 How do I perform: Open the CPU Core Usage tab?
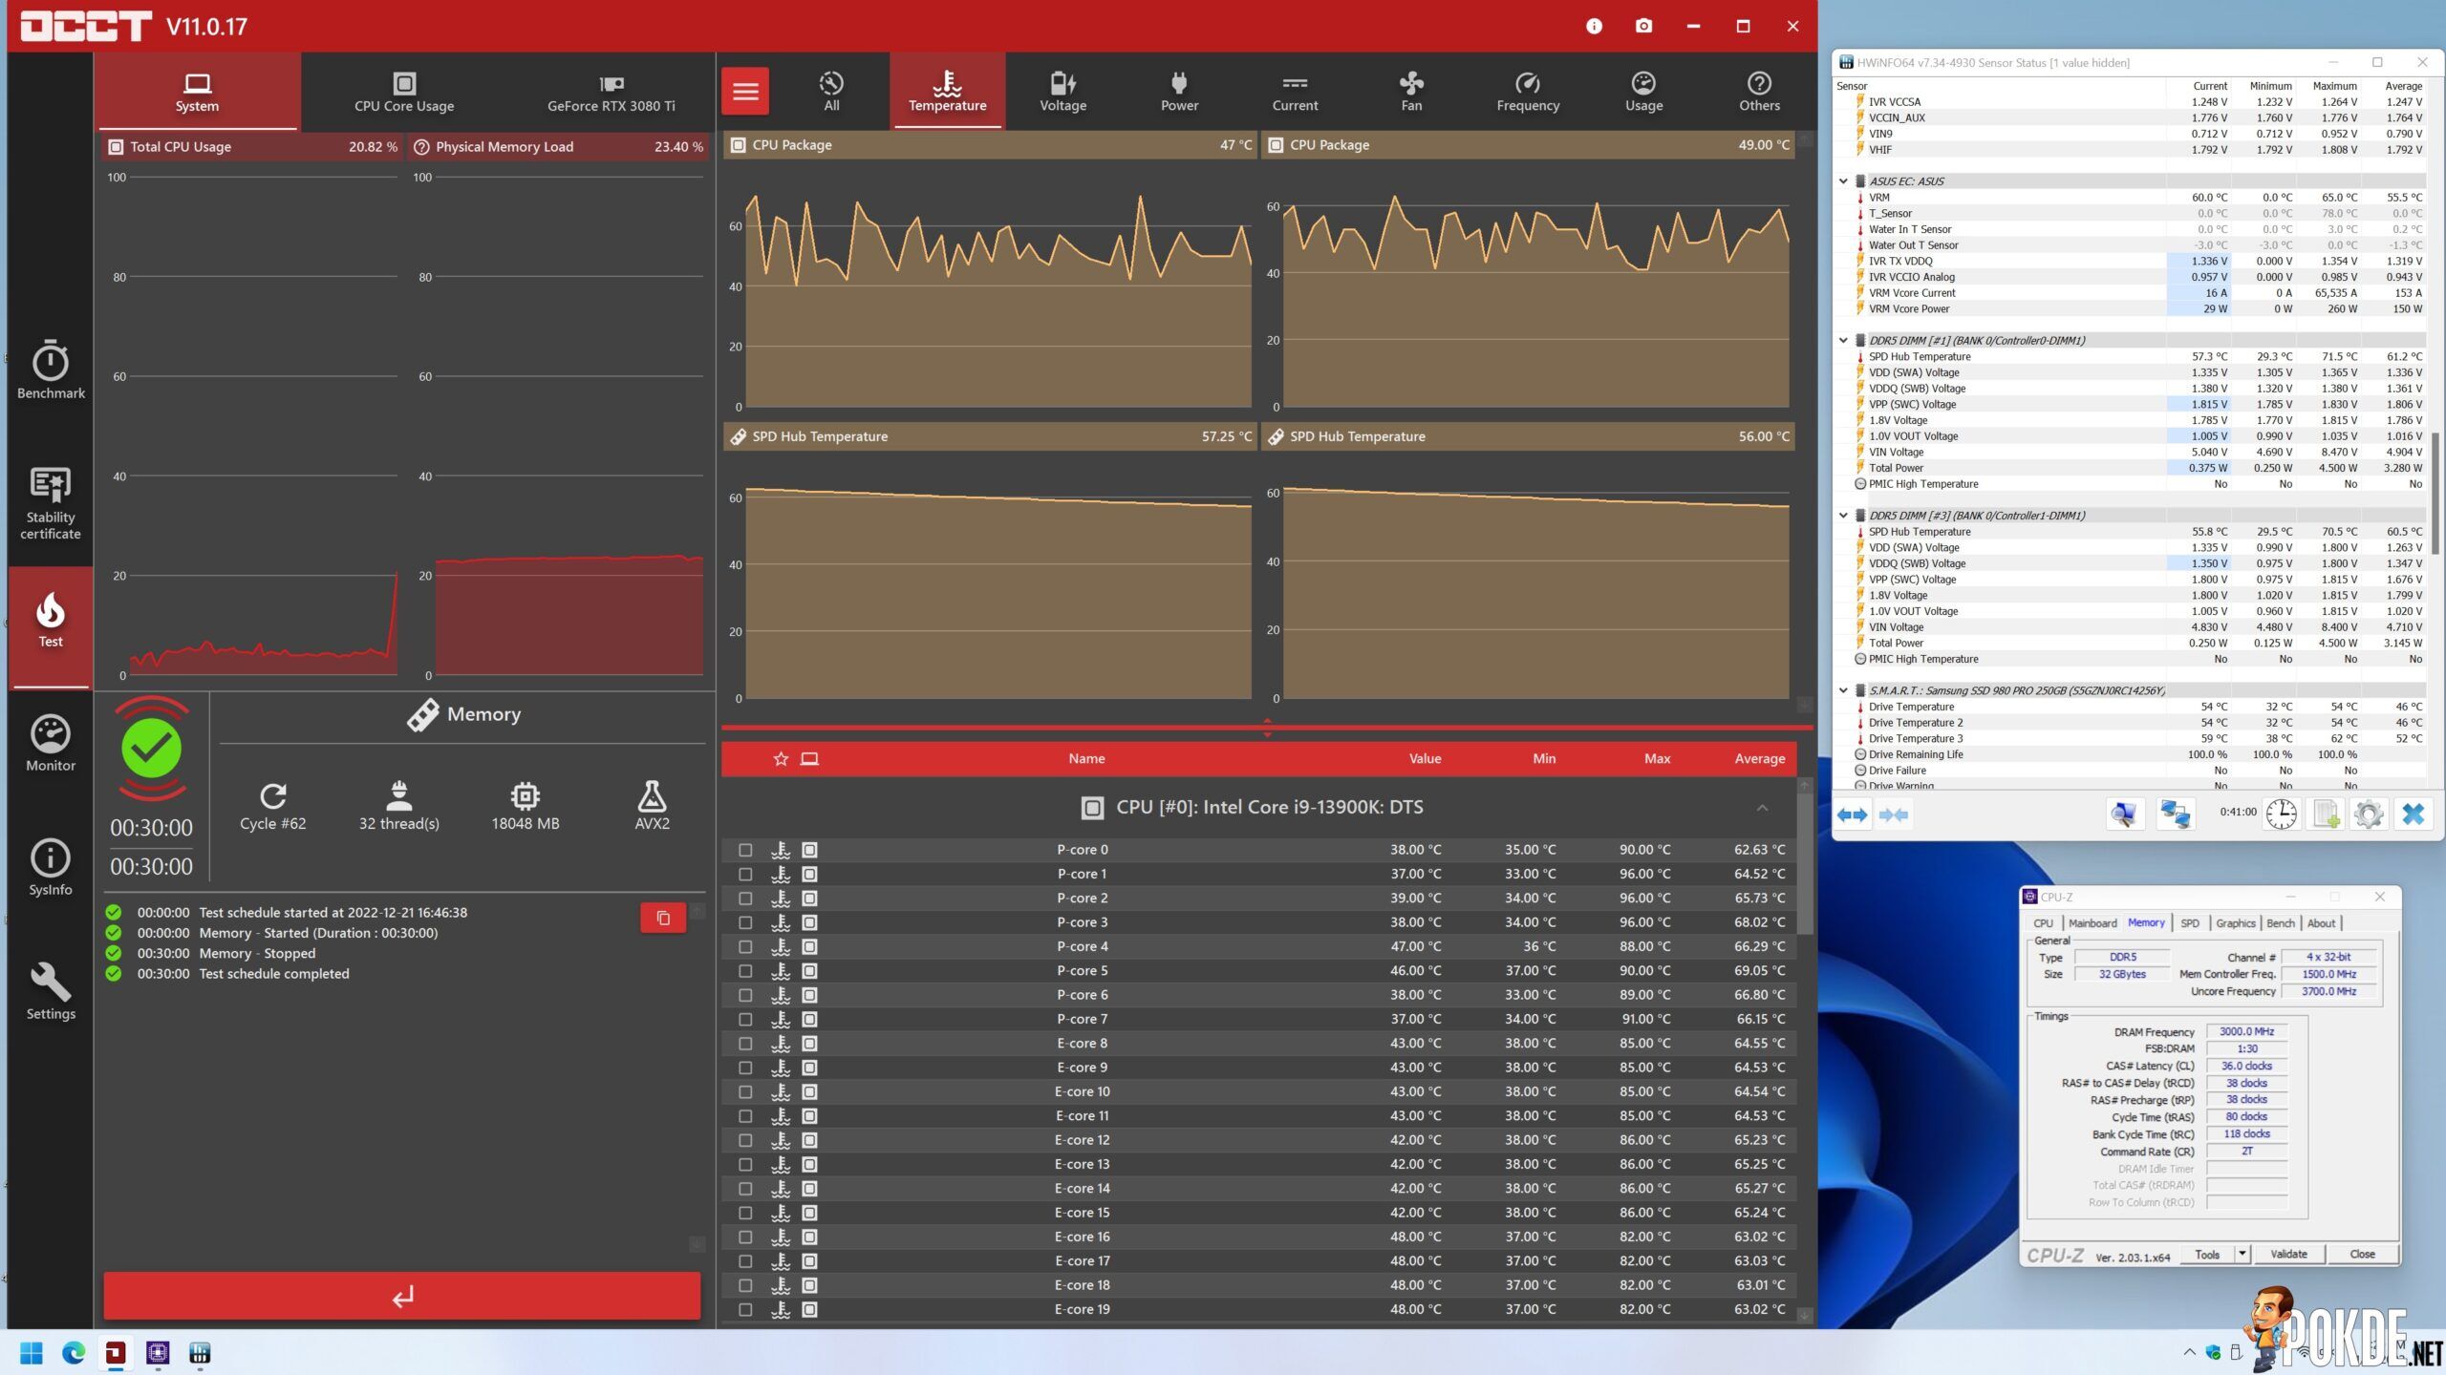404,92
